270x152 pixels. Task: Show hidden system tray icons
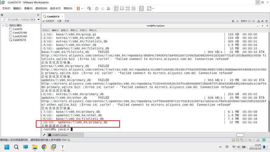220,147
